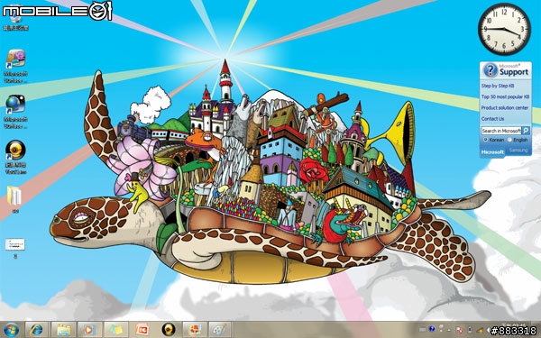Open the Step by Step KB link
This screenshot has height=338, width=541.
(498, 86)
